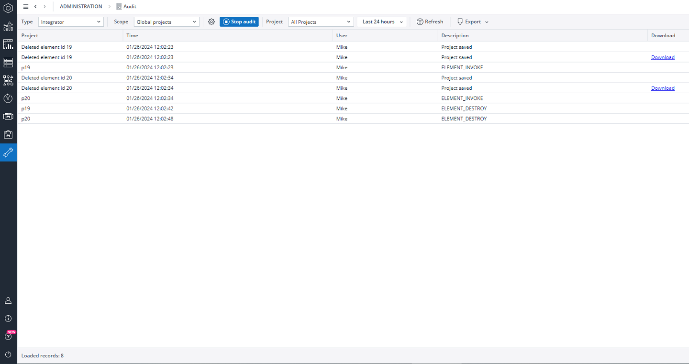Viewport: 689px width, 364px height.
Task: Click the info icon above the help badge
Action: coord(8,319)
